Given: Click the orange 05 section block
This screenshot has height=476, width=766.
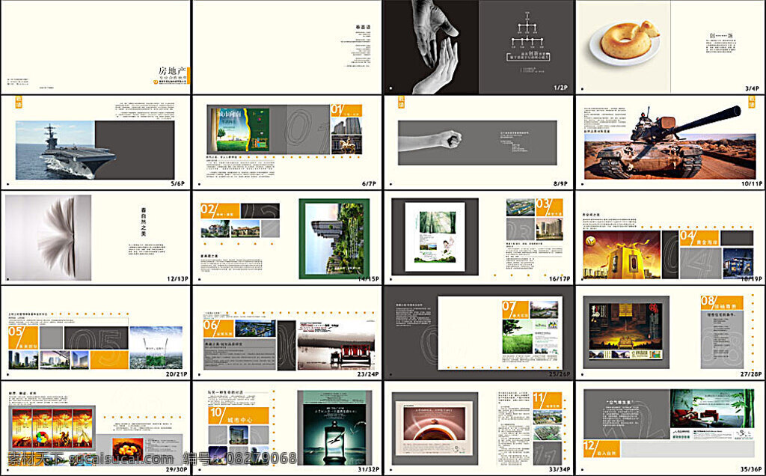Looking at the screenshot, I should [23, 338].
